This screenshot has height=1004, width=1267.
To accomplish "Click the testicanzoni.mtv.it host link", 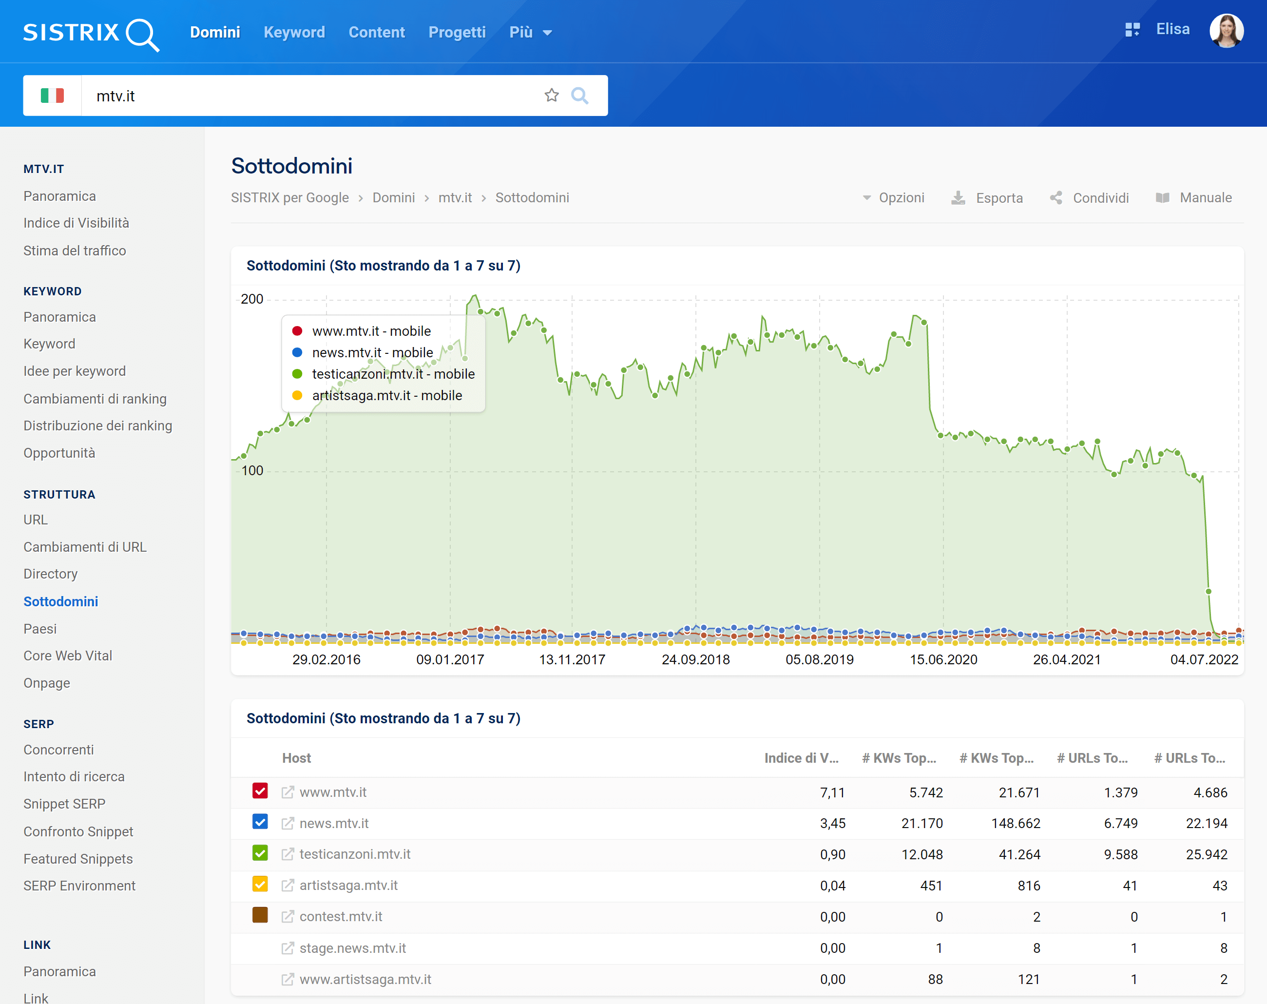I will click(x=355, y=855).
